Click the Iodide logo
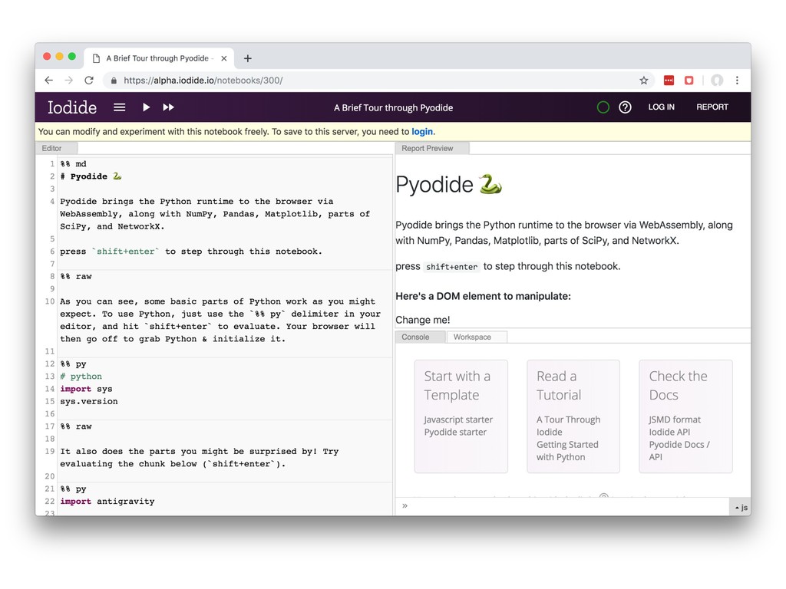Image resolution: width=786 pixels, height=589 pixels. coord(71,107)
